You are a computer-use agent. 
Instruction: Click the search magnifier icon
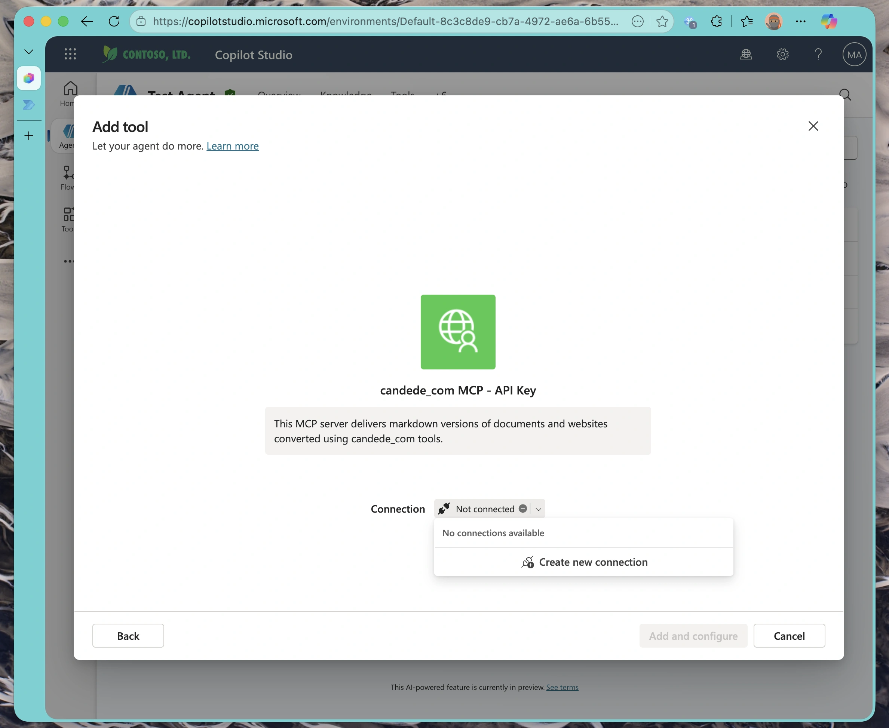tap(845, 95)
